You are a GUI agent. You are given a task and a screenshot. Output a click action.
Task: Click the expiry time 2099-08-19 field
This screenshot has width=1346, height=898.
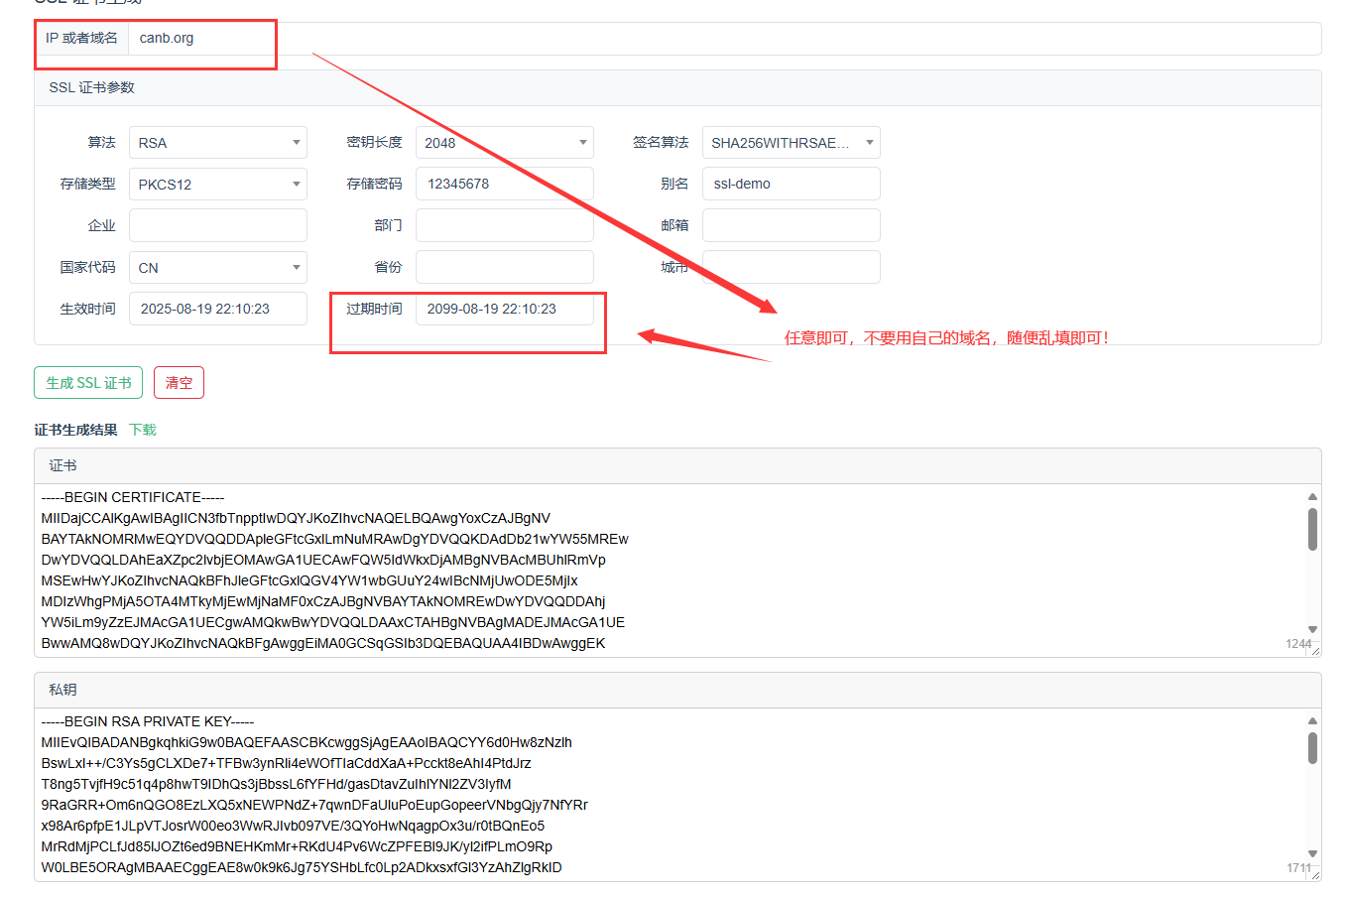tap(504, 309)
